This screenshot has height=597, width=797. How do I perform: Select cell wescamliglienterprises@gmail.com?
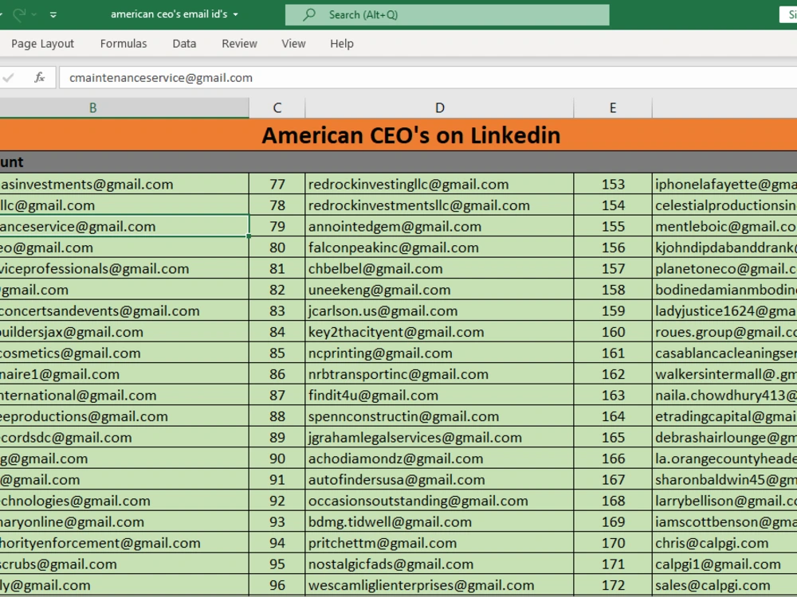tap(440, 585)
